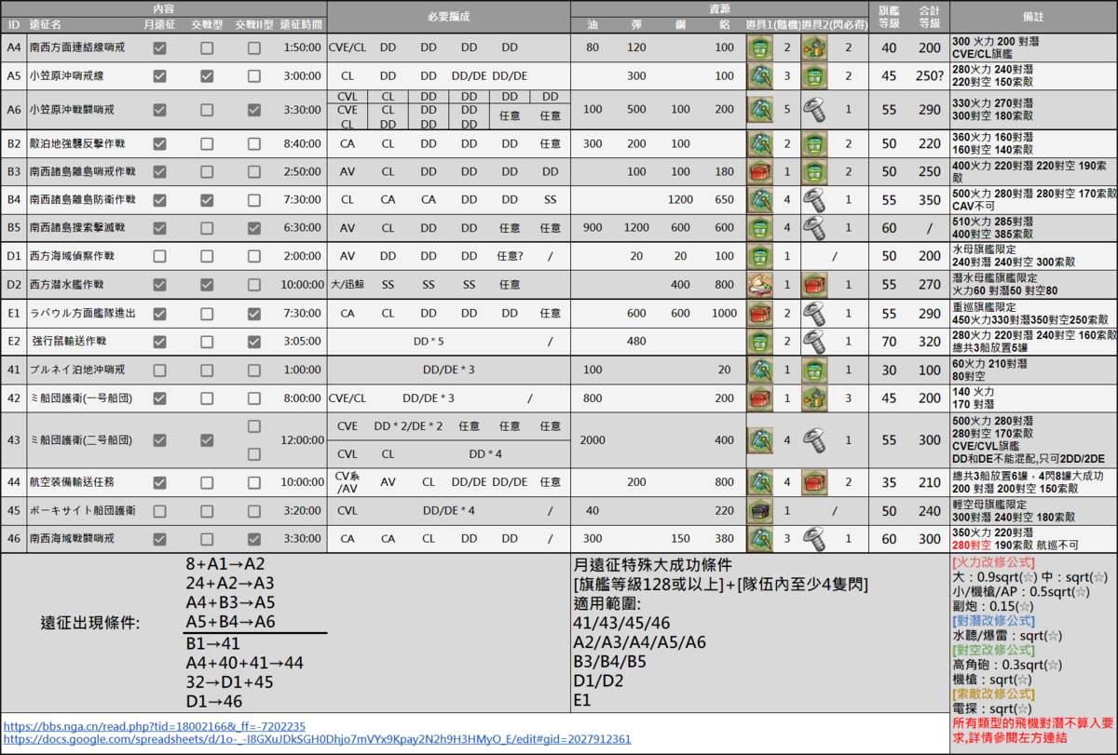The width and height of the screenshot is (1118, 755).
Task: Open the bbs.nga.cn link
Action: tap(155, 726)
